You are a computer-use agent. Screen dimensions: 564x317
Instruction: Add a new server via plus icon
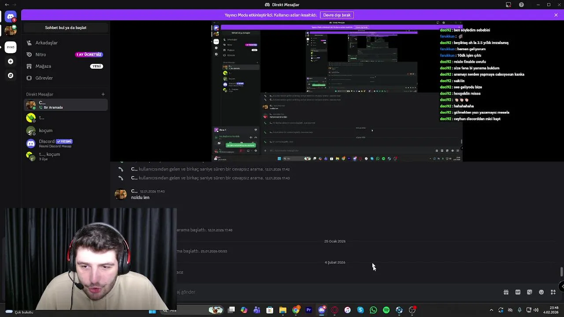11,61
